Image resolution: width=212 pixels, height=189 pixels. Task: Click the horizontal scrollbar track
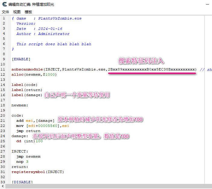(x=109, y=186)
